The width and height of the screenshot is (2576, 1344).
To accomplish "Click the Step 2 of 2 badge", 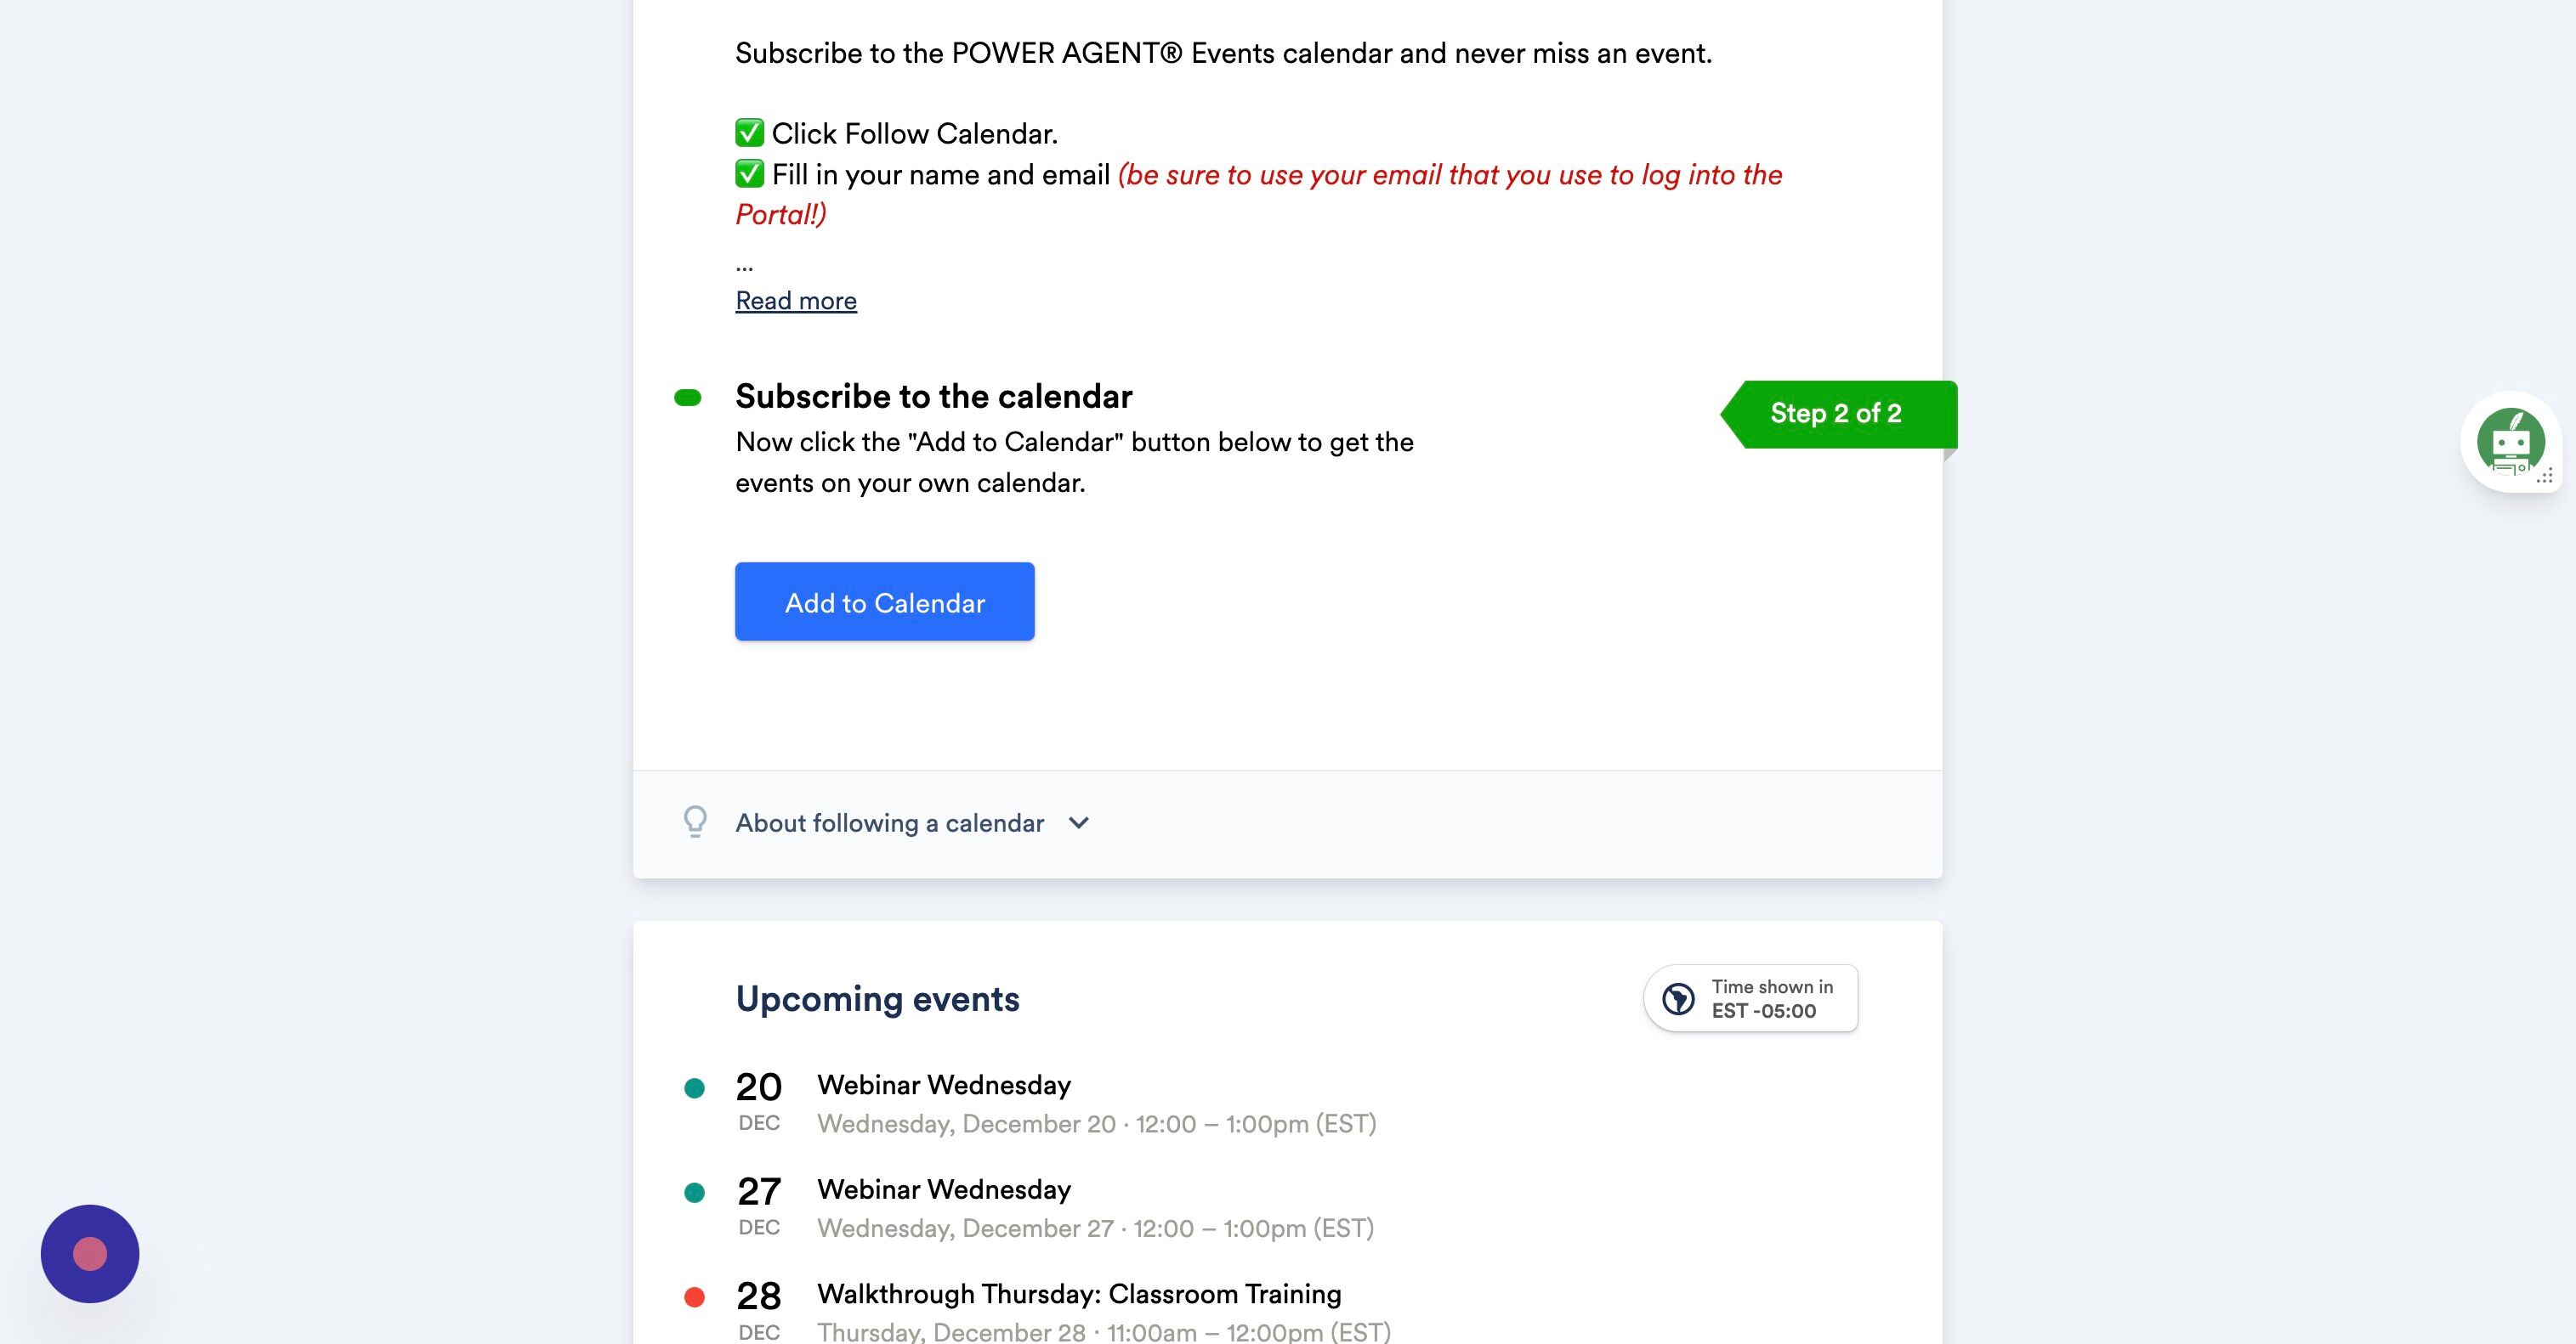I will (1836, 414).
